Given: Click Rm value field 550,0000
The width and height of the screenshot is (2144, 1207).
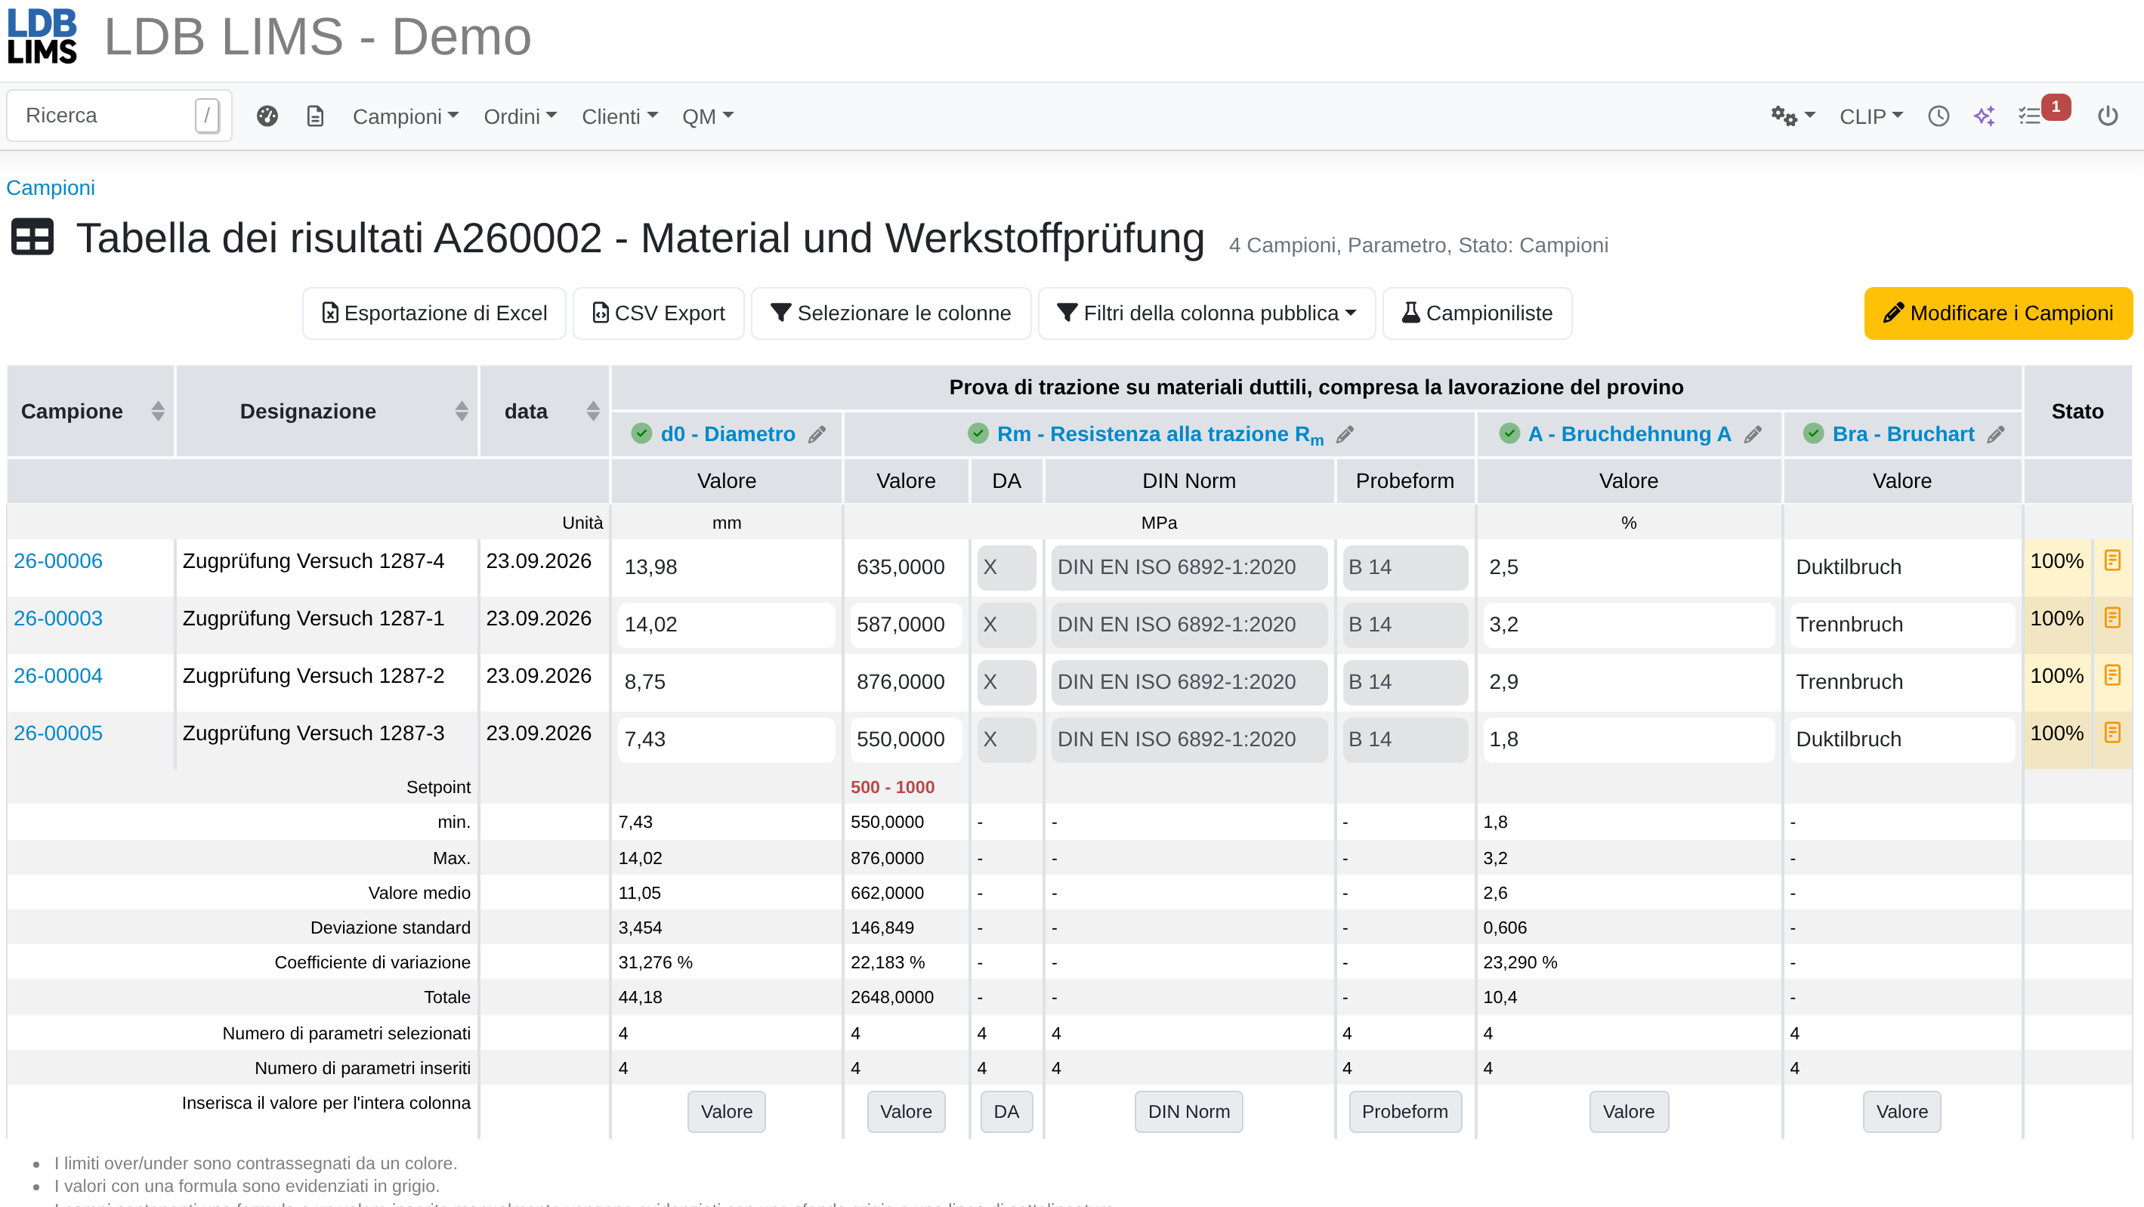Looking at the screenshot, I should pyautogui.click(x=906, y=739).
